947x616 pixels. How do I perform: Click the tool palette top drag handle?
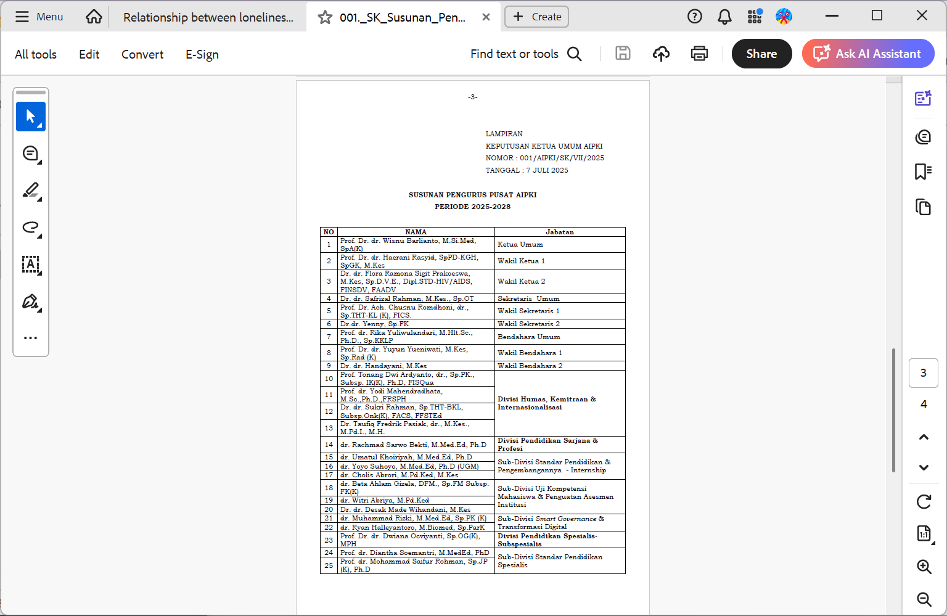31,92
